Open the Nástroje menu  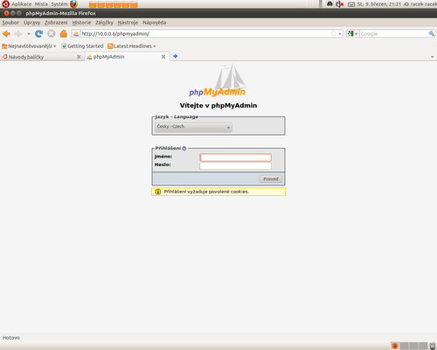(128, 23)
